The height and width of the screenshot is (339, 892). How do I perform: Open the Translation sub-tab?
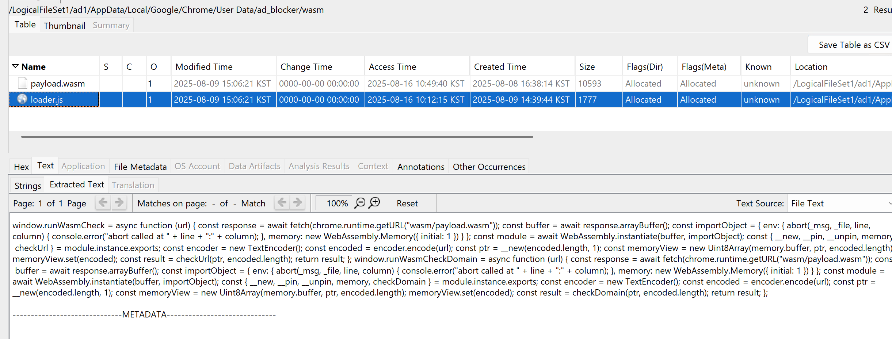pyautogui.click(x=133, y=186)
